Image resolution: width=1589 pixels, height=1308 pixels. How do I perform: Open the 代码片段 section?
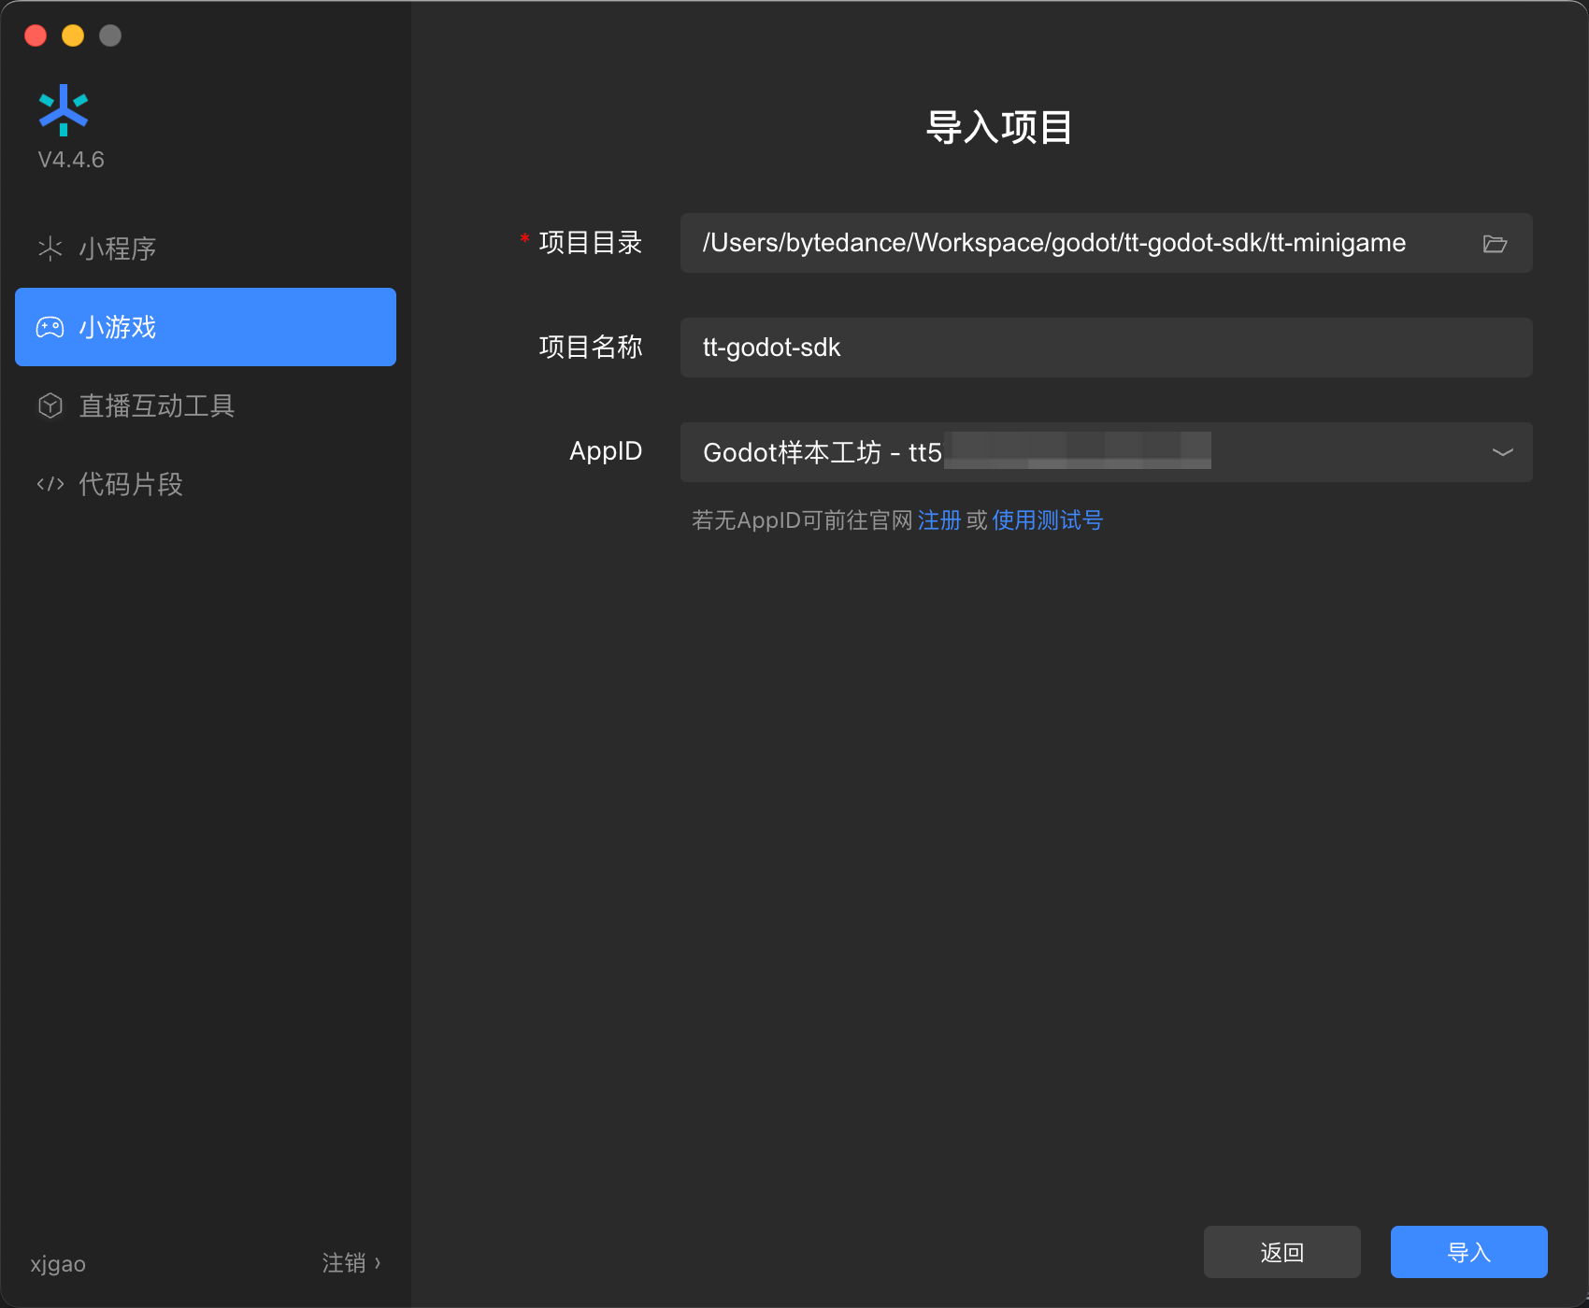pos(130,484)
